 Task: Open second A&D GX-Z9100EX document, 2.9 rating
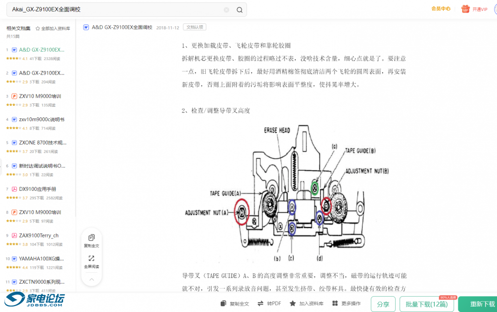42,73
